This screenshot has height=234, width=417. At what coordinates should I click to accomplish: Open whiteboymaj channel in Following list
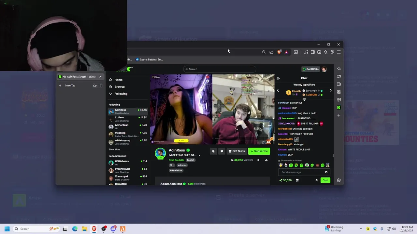coord(128,142)
